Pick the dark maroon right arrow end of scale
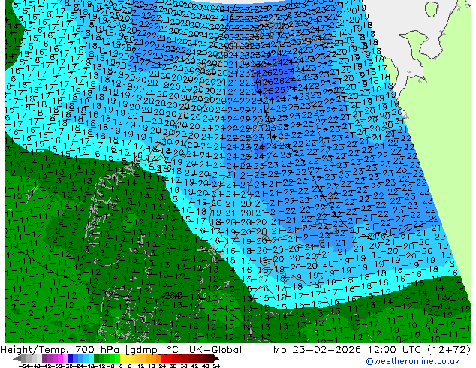This screenshot has width=476, height=368. point(216,358)
